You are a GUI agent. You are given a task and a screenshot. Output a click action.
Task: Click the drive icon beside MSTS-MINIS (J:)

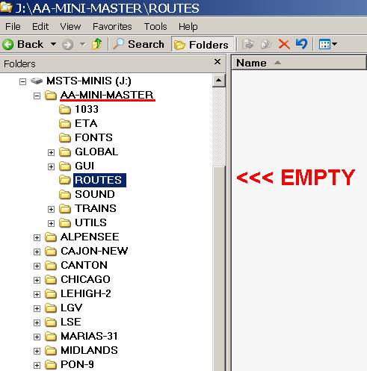[x=37, y=81]
